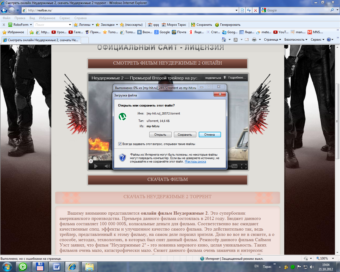Stop loading with the red X icon

pyautogui.click(x=256, y=10)
